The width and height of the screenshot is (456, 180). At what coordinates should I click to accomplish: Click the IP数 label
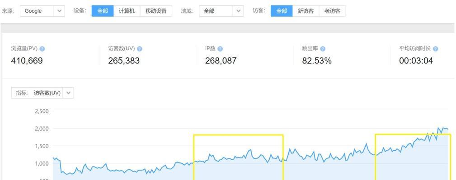(210, 49)
